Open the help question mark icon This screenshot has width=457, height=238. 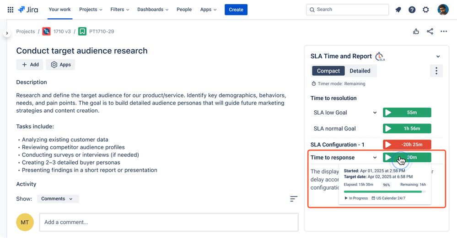412,10
